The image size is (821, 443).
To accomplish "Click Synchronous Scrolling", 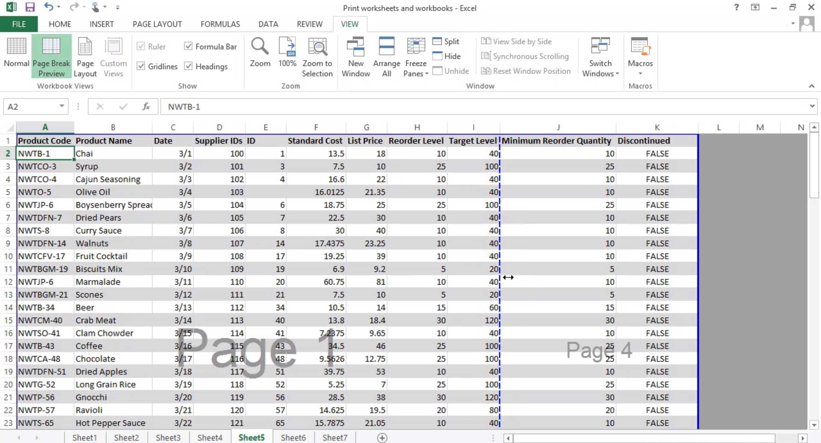I will 525,56.
